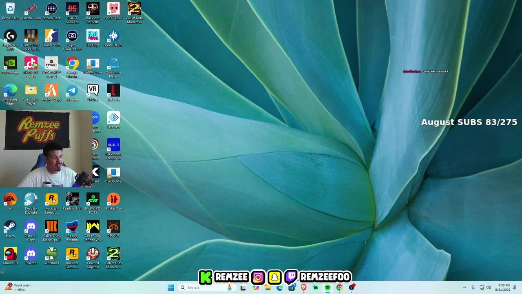Open the Google Chrome desktop shortcut
Viewport: 522px width, 294px height.
pos(72,67)
